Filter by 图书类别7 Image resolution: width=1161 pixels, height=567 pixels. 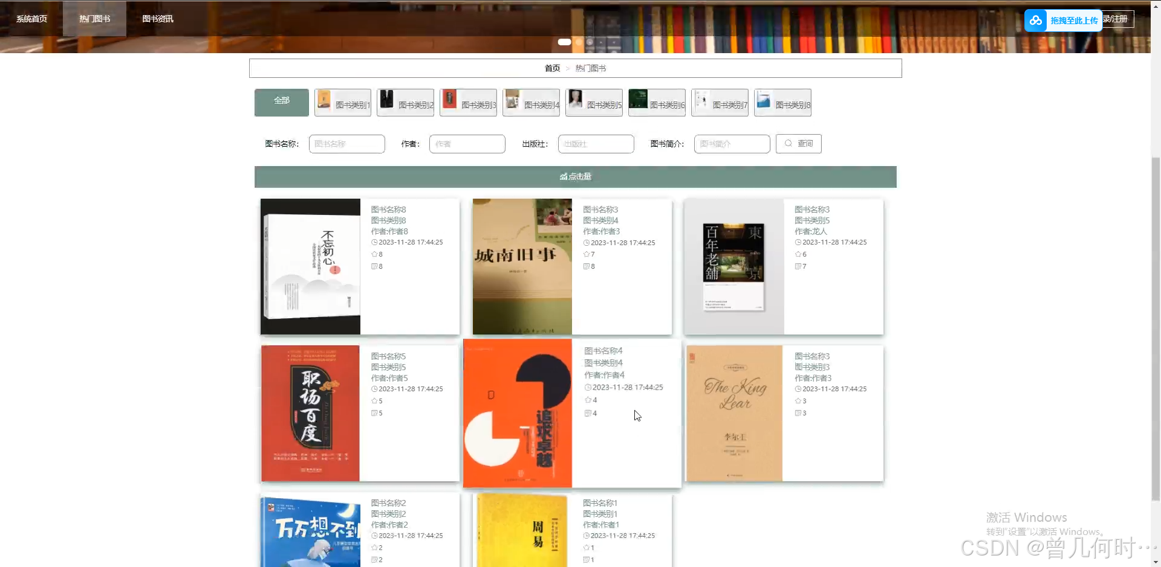click(x=720, y=103)
